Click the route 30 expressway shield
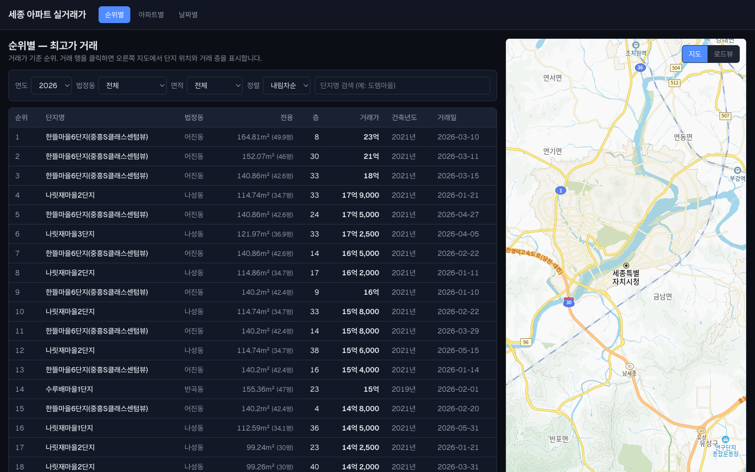The width and height of the screenshot is (755, 472). [x=569, y=302]
